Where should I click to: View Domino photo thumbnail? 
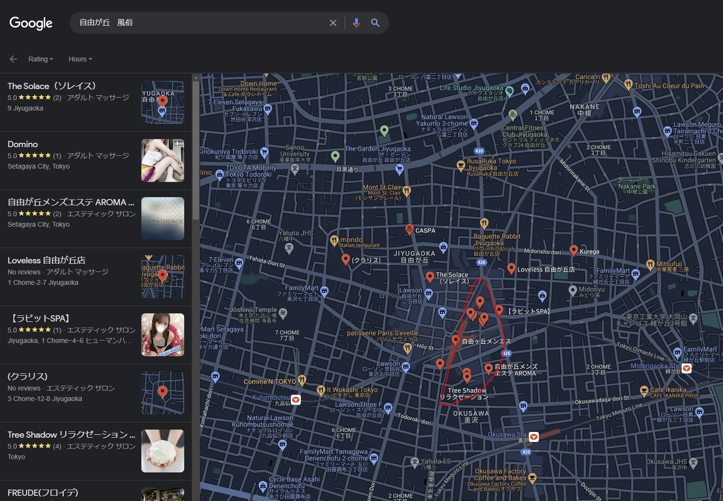163,160
